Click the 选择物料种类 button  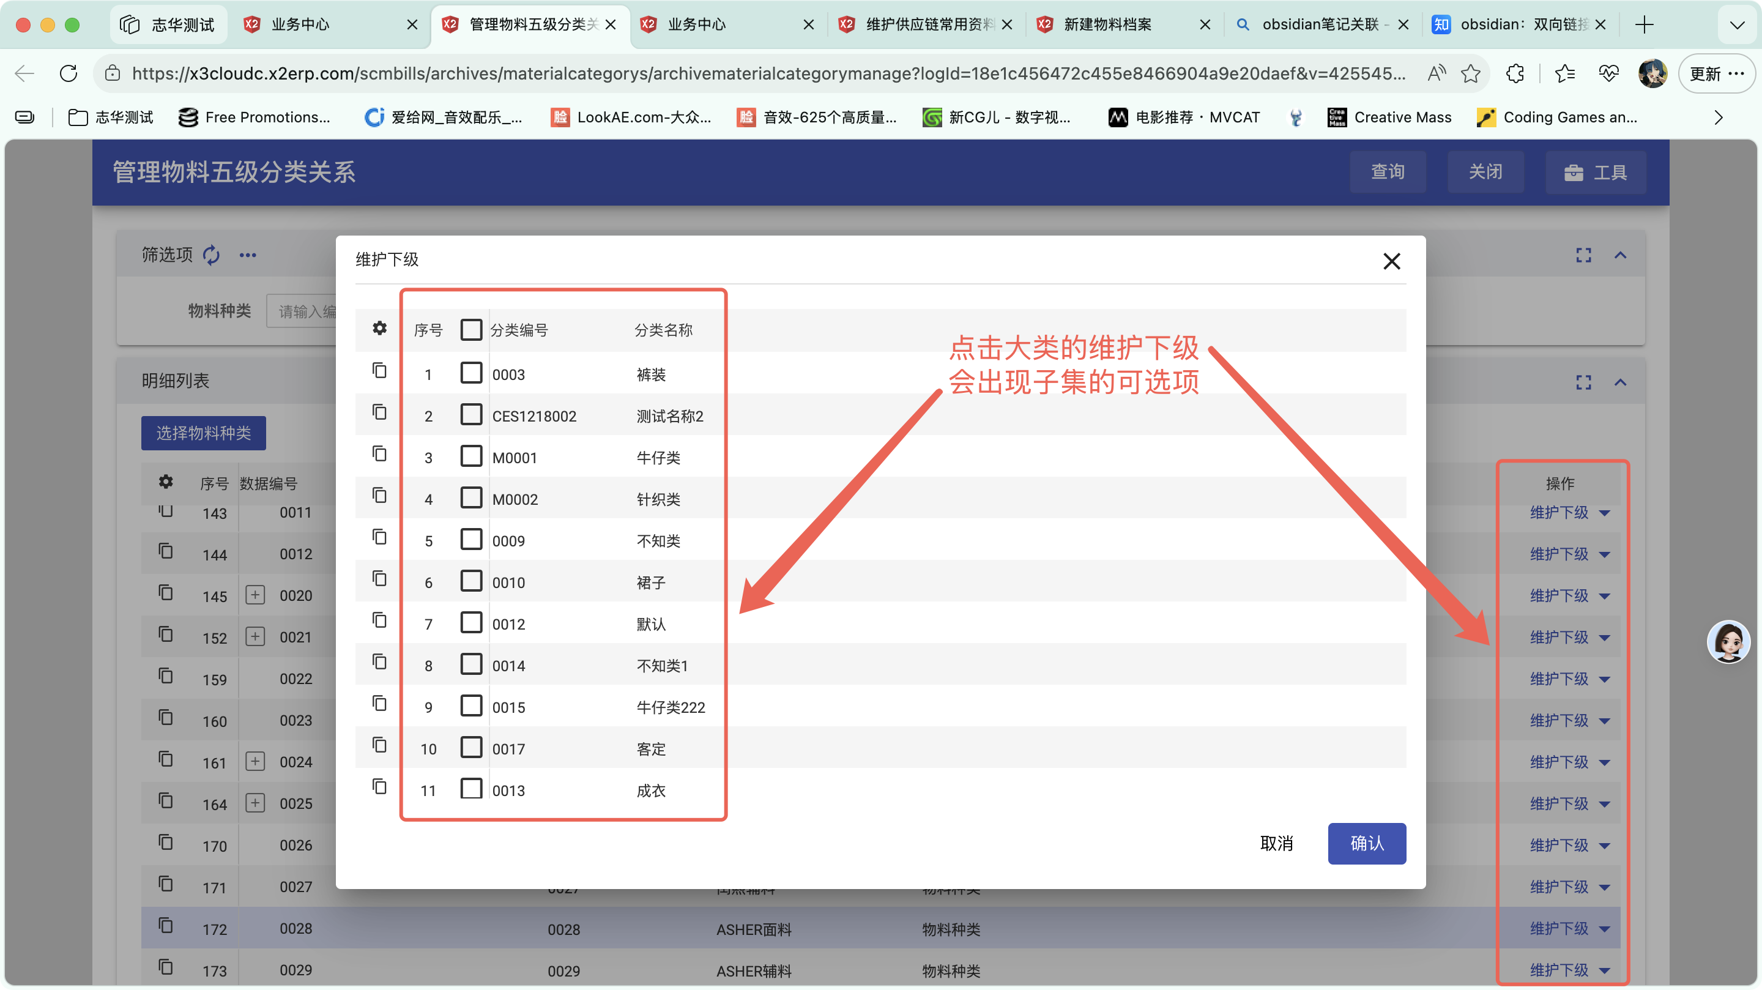[x=204, y=433]
